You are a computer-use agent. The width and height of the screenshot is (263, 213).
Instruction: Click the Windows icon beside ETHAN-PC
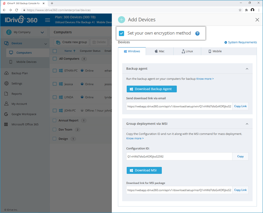[61, 70]
